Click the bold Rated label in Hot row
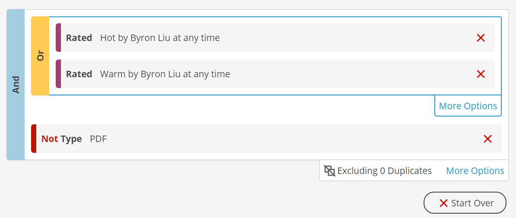 79,38
